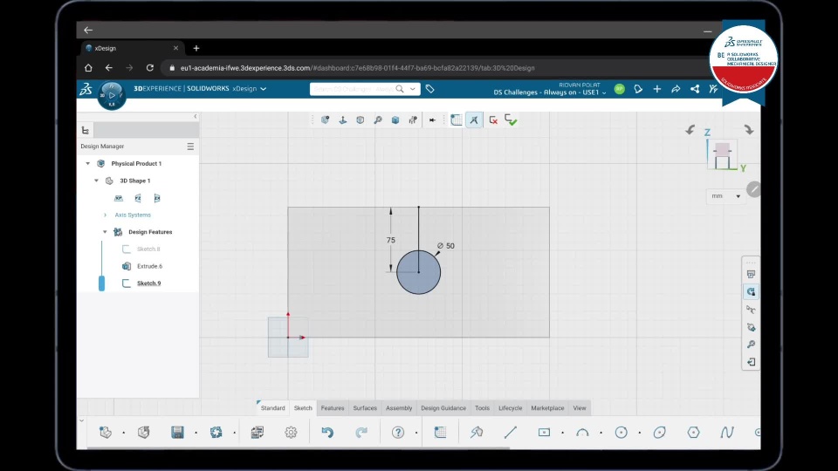The image size is (838, 471).
Task: Rotate view with the right curved arrow
Action: (x=749, y=130)
